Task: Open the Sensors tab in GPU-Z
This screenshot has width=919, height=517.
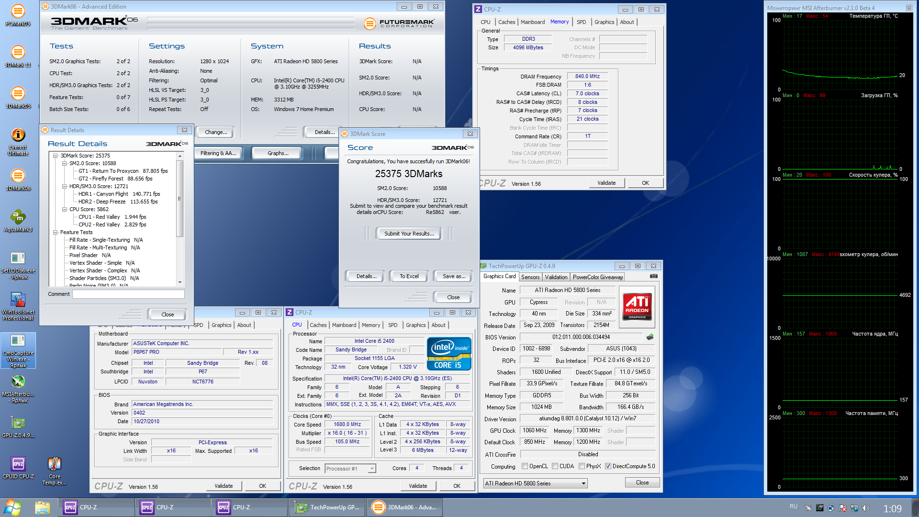Action: click(x=530, y=277)
